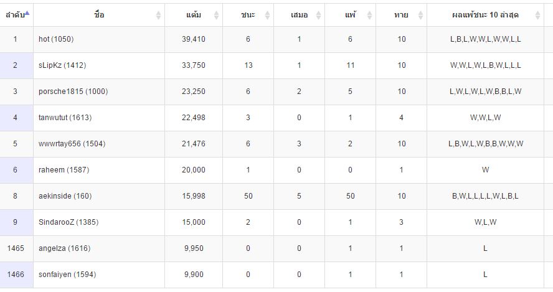The image size is (553, 292).
Task: Sort by rank column ascending arrow
Action: [x=27, y=14]
